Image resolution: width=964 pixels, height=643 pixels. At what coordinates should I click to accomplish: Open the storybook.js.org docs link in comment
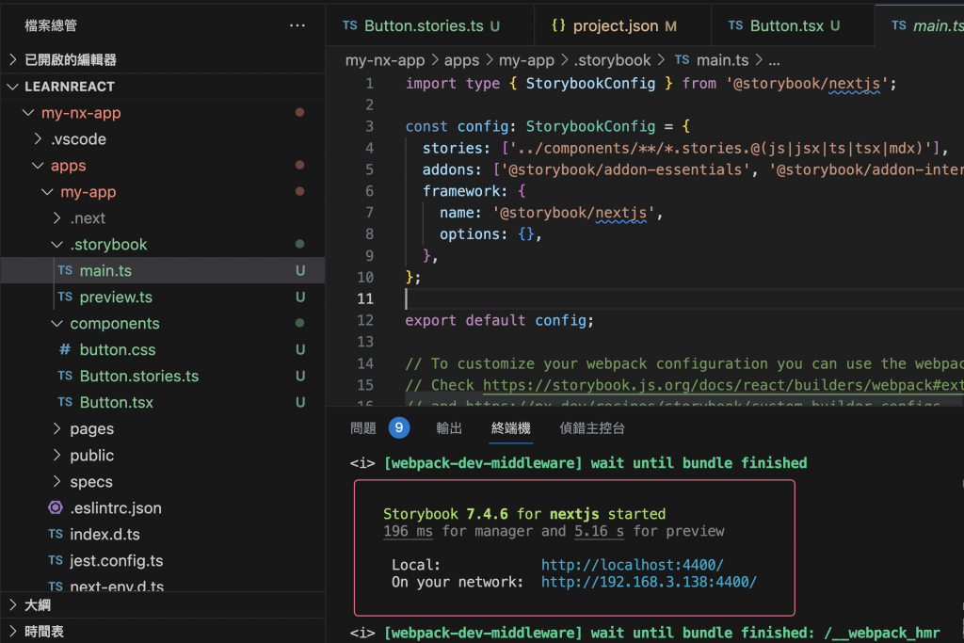pyautogui.click(x=723, y=385)
